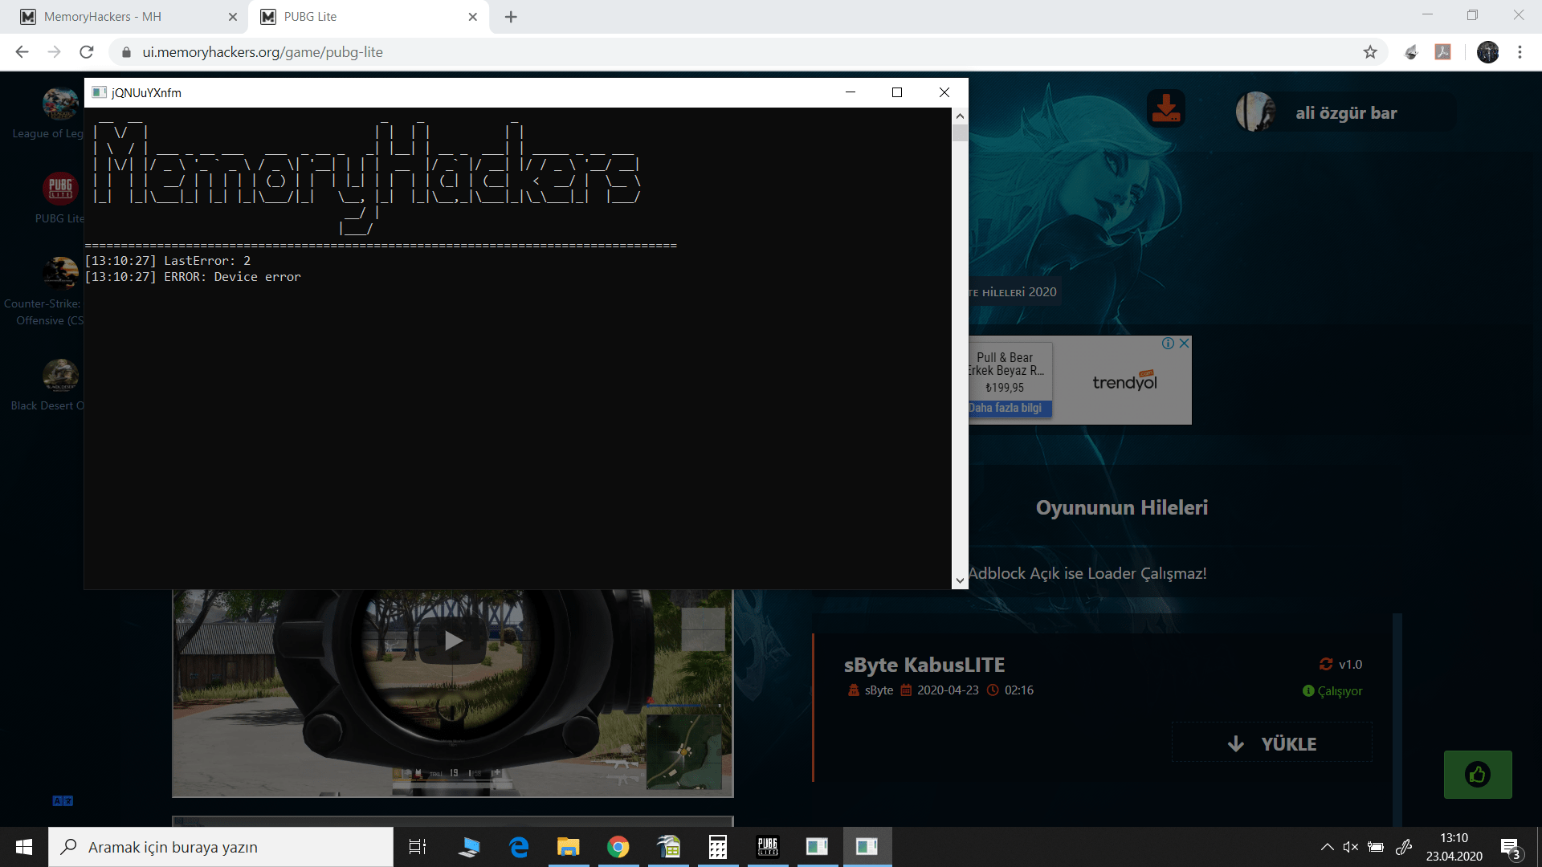Open File Explorer from taskbar
Screen dimensions: 1542x867
pyautogui.click(x=569, y=847)
